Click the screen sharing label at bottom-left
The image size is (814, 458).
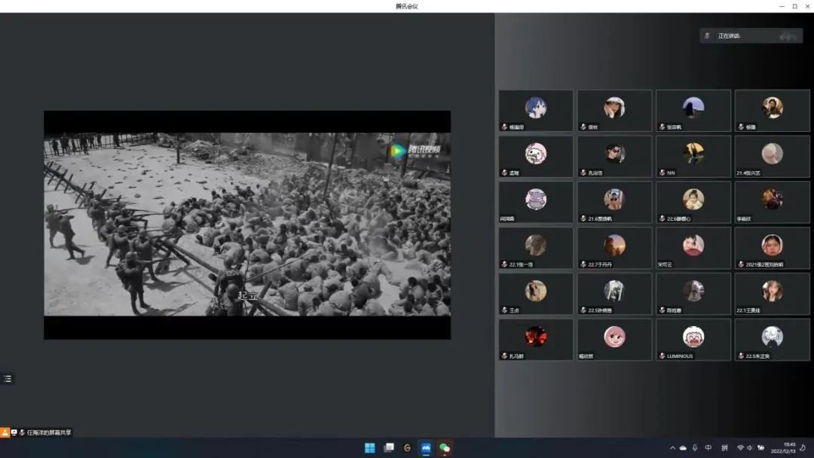[x=48, y=432]
